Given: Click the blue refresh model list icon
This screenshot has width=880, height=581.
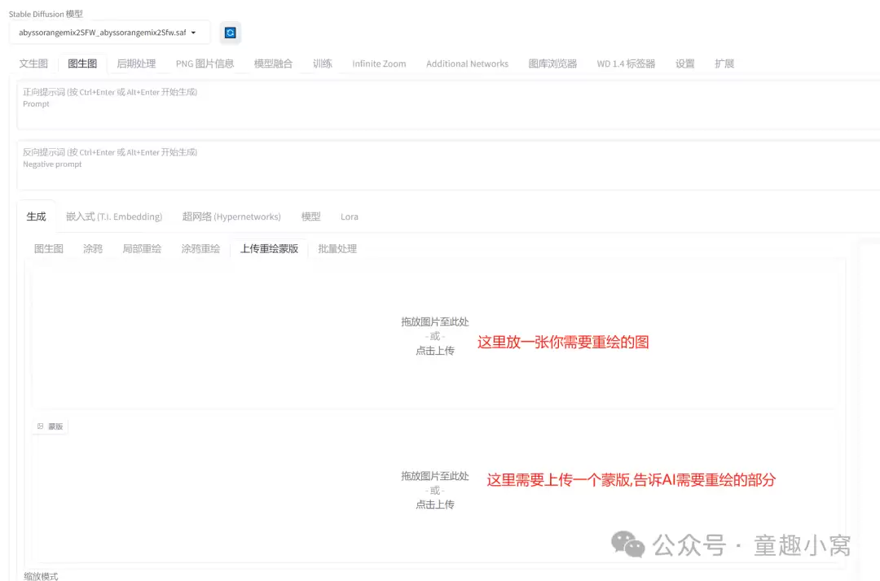Looking at the screenshot, I should coord(230,33).
